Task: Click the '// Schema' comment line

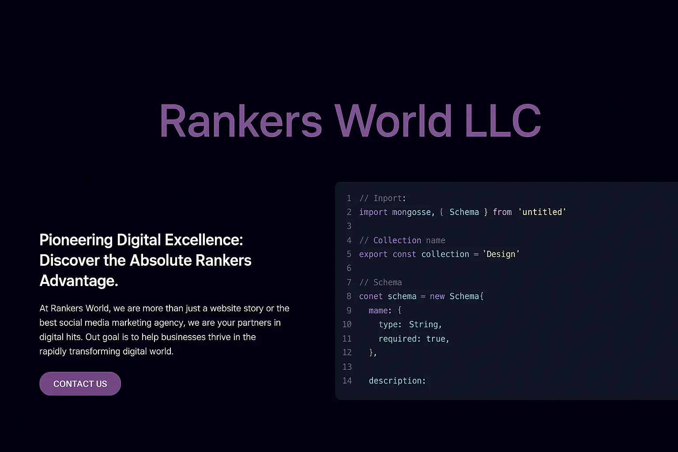Action: [380, 282]
